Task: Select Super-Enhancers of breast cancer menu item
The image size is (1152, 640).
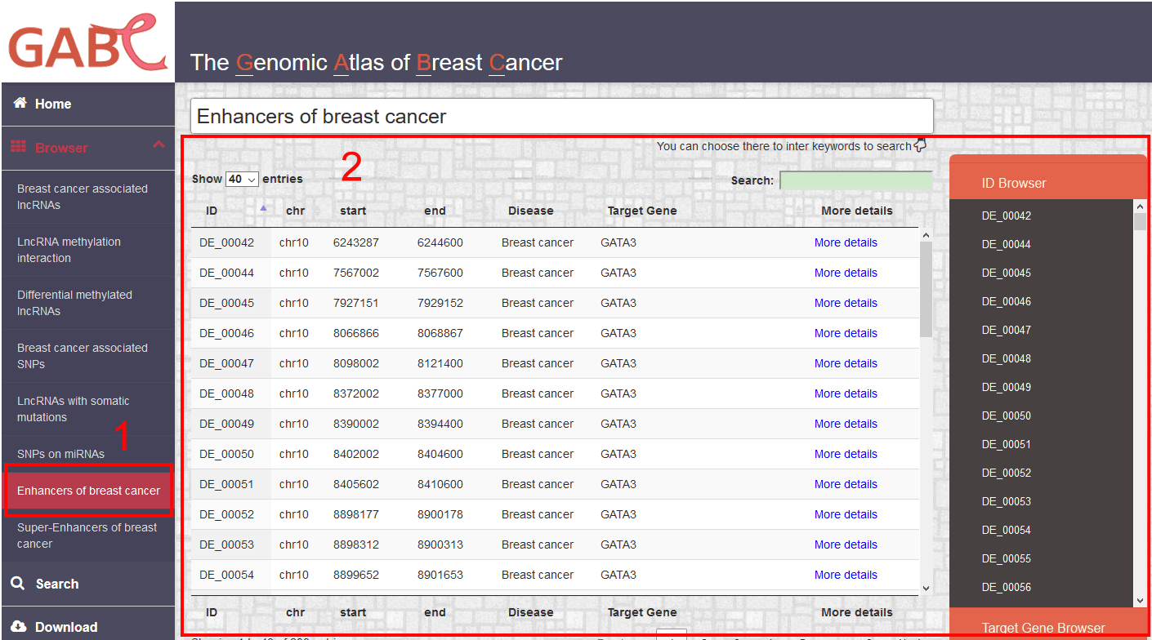Action: click(87, 536)
